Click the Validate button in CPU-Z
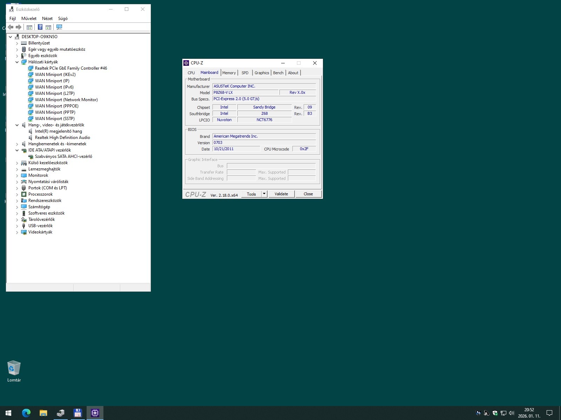Image resolution: width=561 pixels, height=420 pixels. 281,194
